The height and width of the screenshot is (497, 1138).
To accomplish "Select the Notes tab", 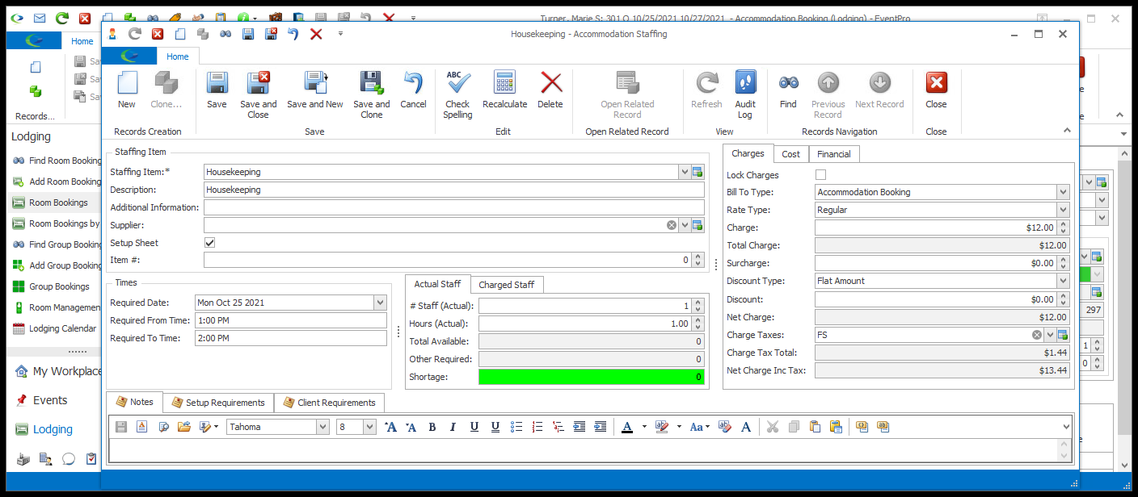I will (134, 402).
